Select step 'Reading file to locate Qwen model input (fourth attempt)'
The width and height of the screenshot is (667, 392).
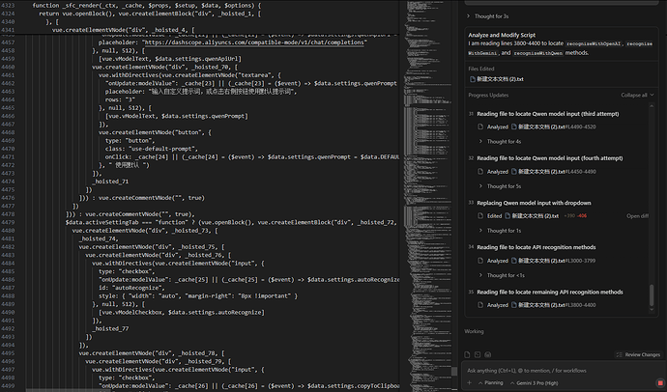coord(550,158)
